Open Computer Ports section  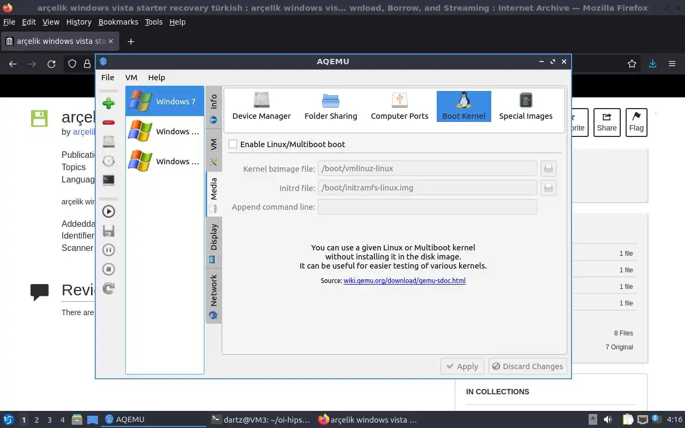point(400,106)
